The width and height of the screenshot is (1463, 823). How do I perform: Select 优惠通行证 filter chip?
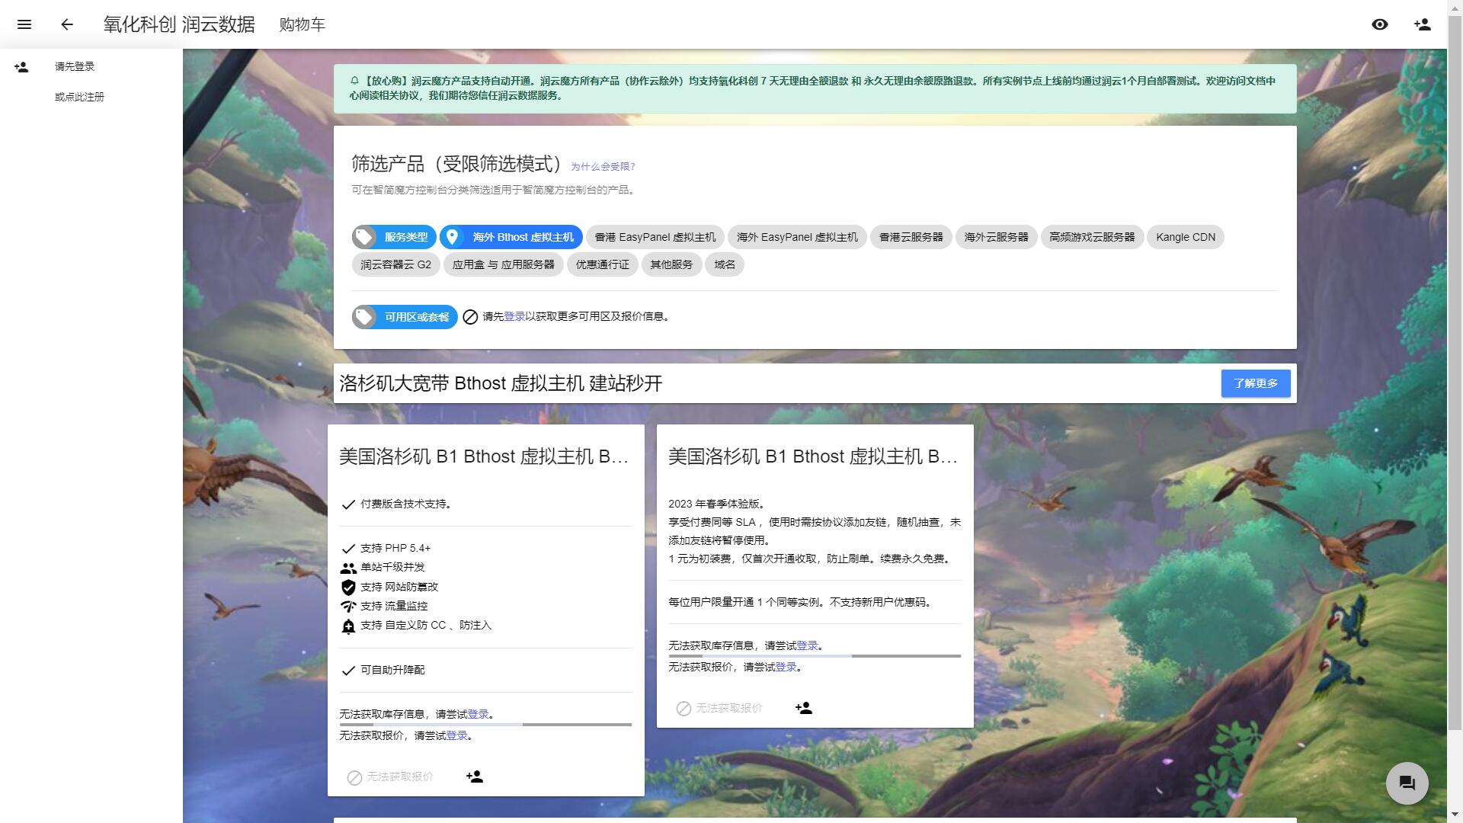(x=602, y=264)
